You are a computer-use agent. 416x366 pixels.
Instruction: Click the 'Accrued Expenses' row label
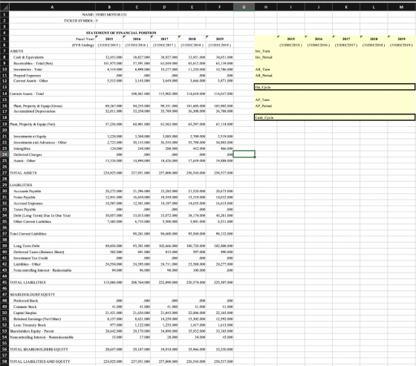(28, 203)
